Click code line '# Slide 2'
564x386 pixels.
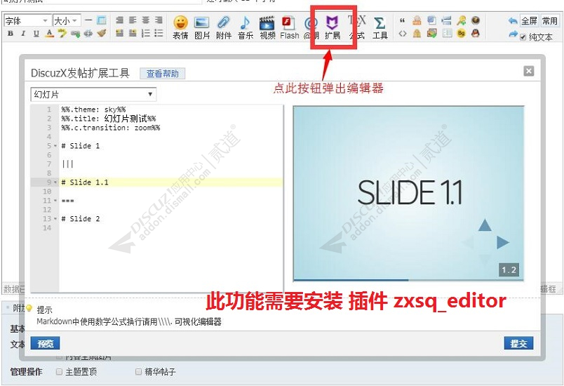pyautogui.click(x=80, y=219)
